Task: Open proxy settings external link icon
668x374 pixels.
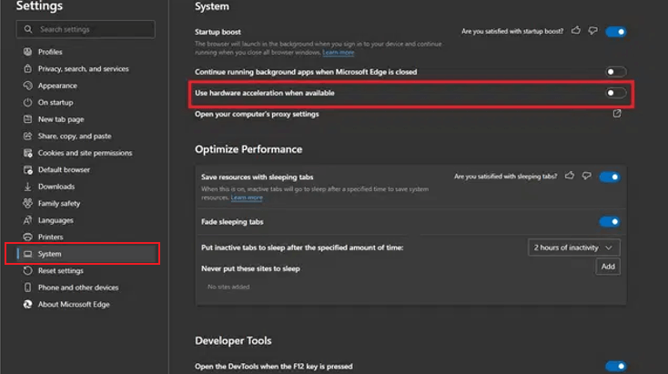Action: [617, 114]
